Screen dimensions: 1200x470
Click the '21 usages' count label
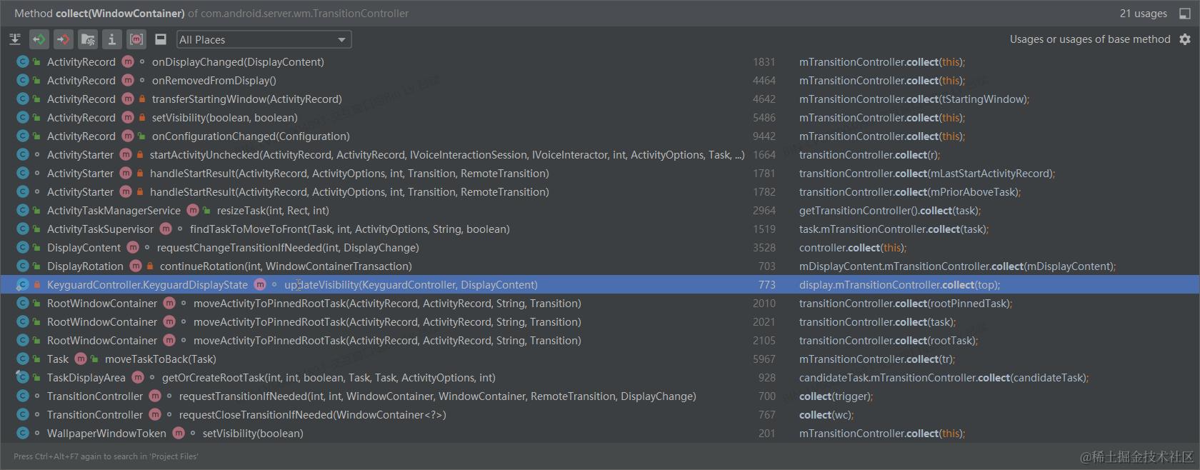(x=1144, y=14)
